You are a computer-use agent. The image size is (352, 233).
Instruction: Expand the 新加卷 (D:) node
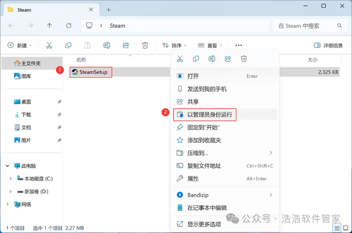[x=10, y=192]
